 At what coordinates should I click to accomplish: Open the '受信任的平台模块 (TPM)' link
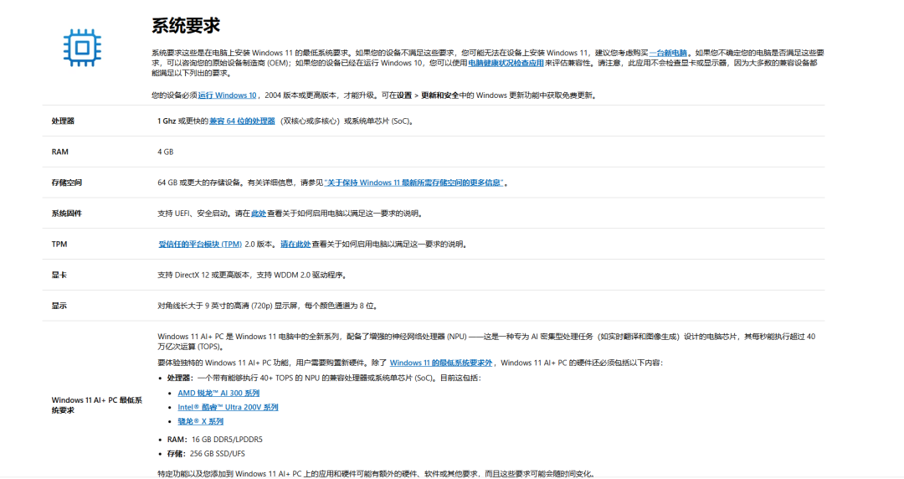(x=200, y=245)
